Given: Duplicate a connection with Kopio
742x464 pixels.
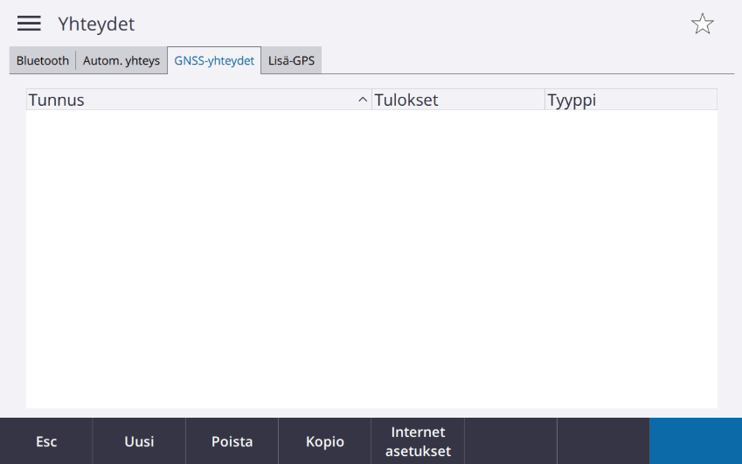Looking at the screenshot, I should click(324, 441).
